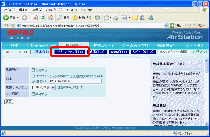Image resolution: width=210 pixels, height=137 pixels.
Task: Click the SSID value input field
Action: tap(75, 81)
